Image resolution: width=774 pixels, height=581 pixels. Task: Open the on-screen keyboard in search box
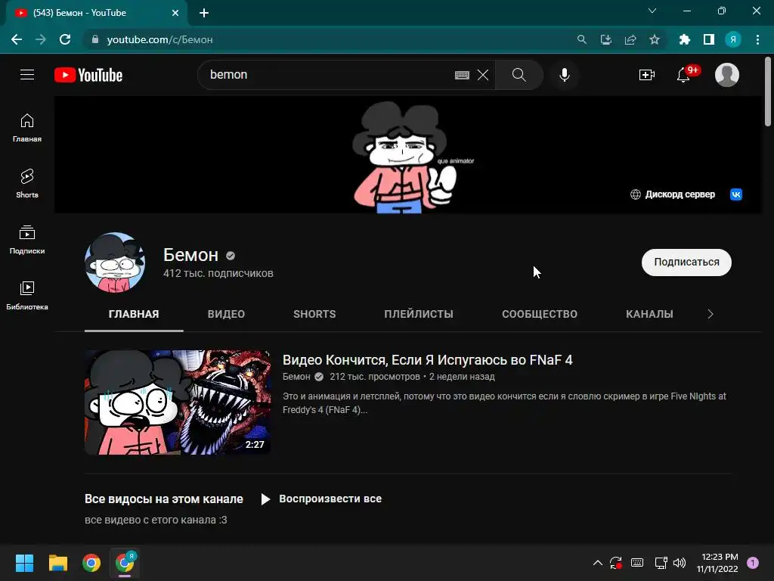[x=462, y=75]
